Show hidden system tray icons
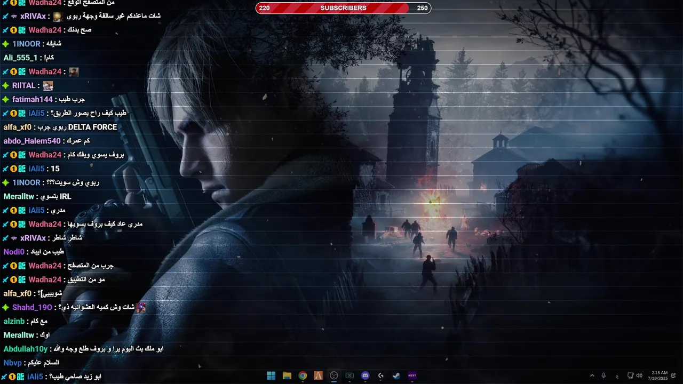 click(592, 376)
